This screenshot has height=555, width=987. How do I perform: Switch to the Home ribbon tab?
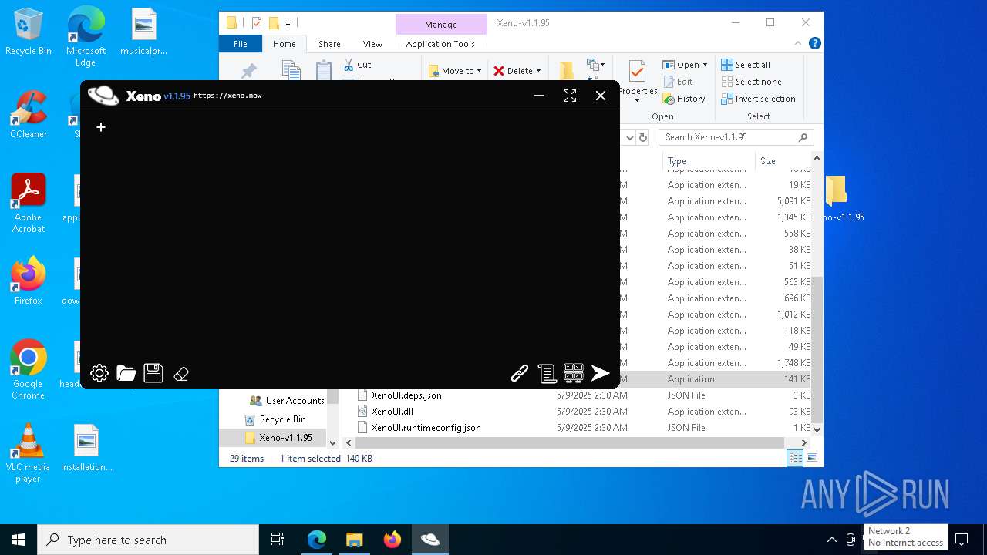pos(284,44)
